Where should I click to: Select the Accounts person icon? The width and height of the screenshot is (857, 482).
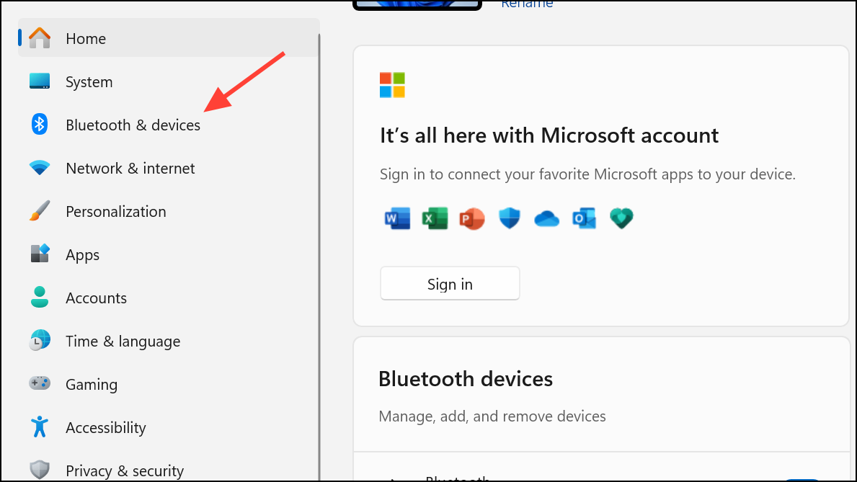point(40,298)
